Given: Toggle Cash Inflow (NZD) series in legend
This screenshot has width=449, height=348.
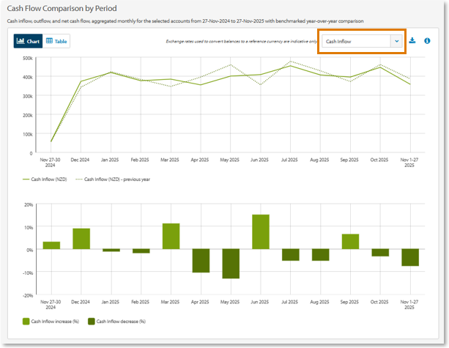Looking at the screenshot, I should coord(49,179).
